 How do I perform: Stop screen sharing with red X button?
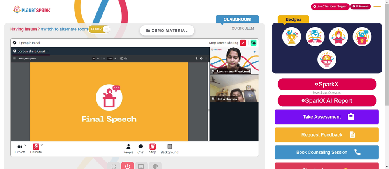243,43
